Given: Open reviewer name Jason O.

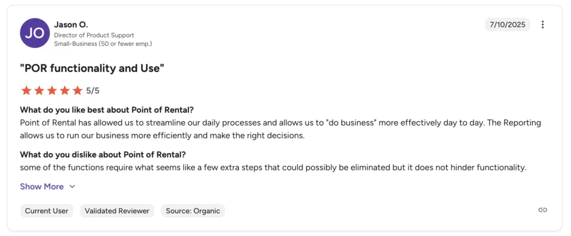Looking at the screenshot, I should pyautogui.click(x=71, y=24).
